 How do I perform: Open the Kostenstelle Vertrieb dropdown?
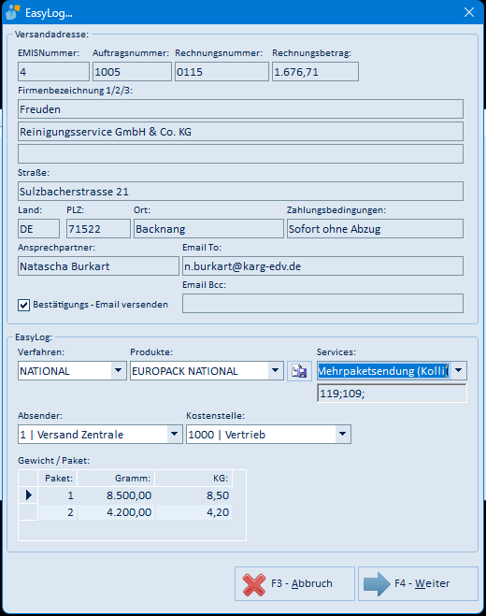point(343,434)
